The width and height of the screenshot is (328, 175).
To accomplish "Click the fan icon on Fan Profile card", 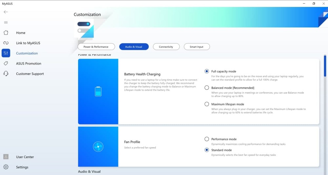I will [x=98, y=147].
